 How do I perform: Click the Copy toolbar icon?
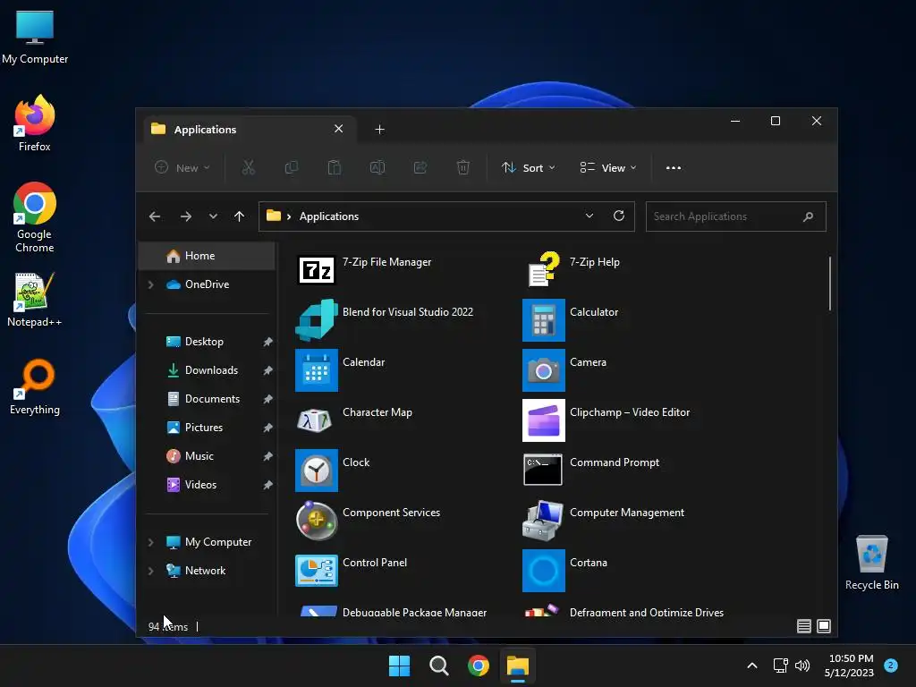(x=291, y=167)
